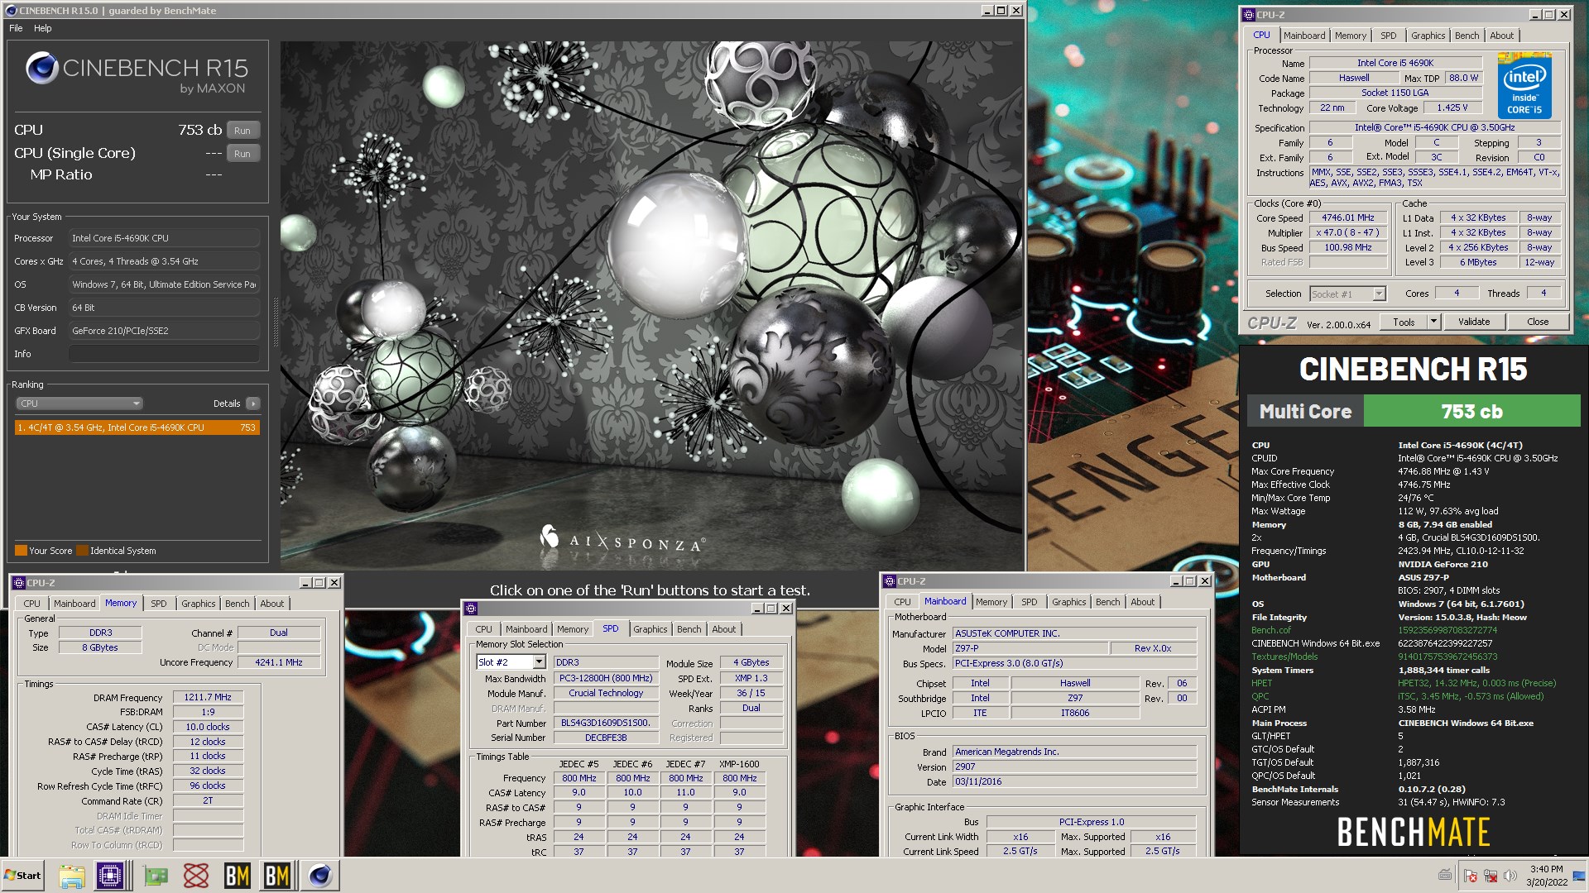Open the Cinebench File menu
The height and width of the screenshot is (893, 1589).
point(16,28)
